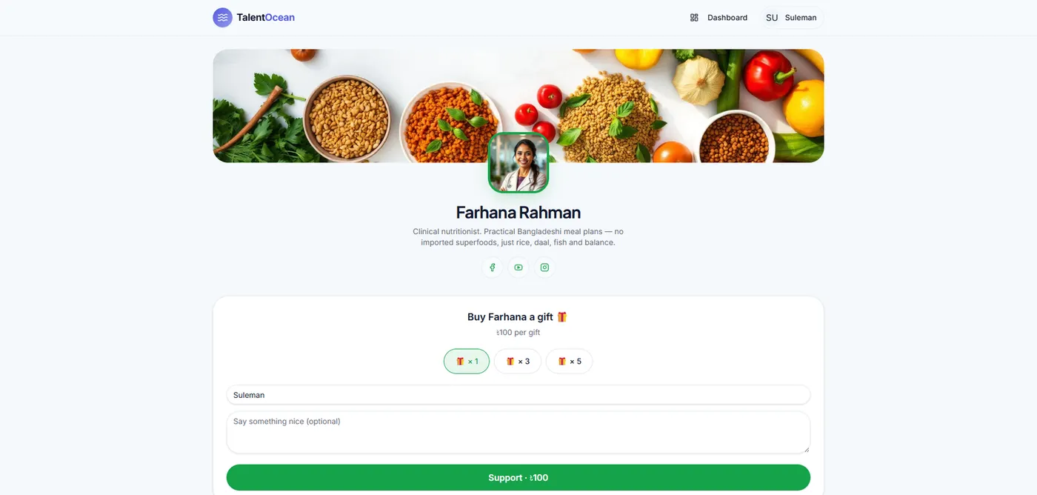The height and width of the screenshot is (495, 1037).
Task: Focus the name field containing Suleman
Action: click(x=518, y=395)
